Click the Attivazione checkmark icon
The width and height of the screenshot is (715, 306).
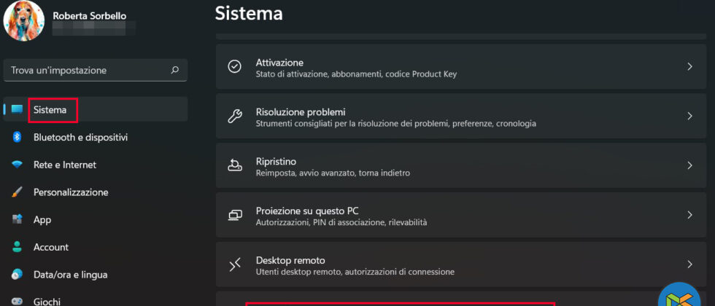tap(235, 66)
